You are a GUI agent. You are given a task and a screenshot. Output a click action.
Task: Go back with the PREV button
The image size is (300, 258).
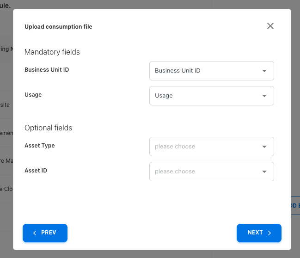coord(45,233)
